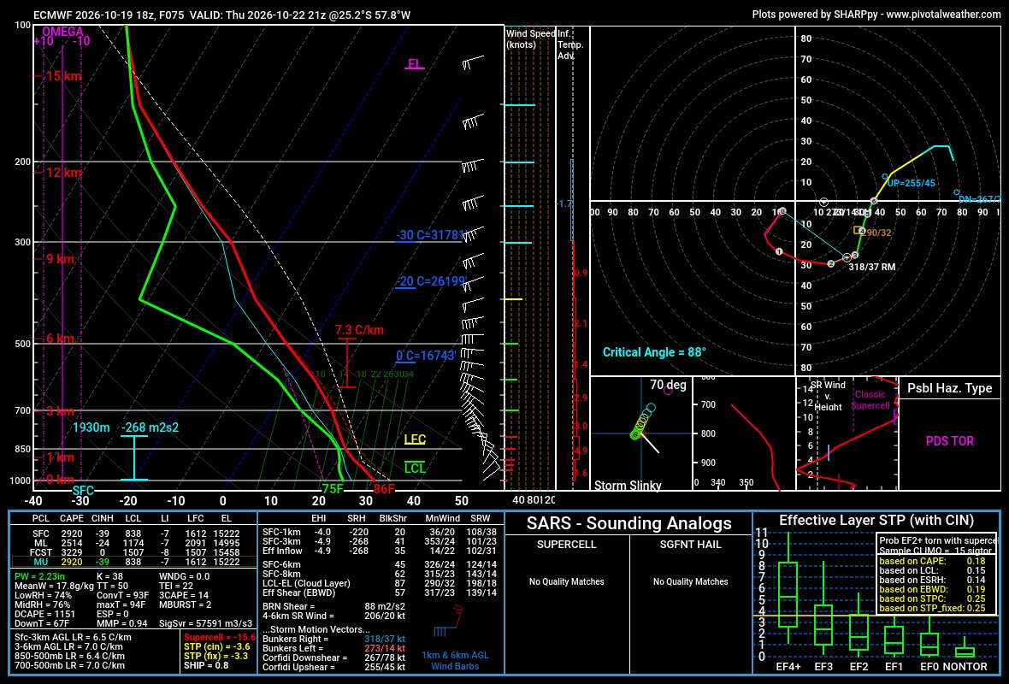Image resolution: width=1009 pixels, height=684 pixels.
Task: Click the EF3 box plot label
Action: [823, 667]
